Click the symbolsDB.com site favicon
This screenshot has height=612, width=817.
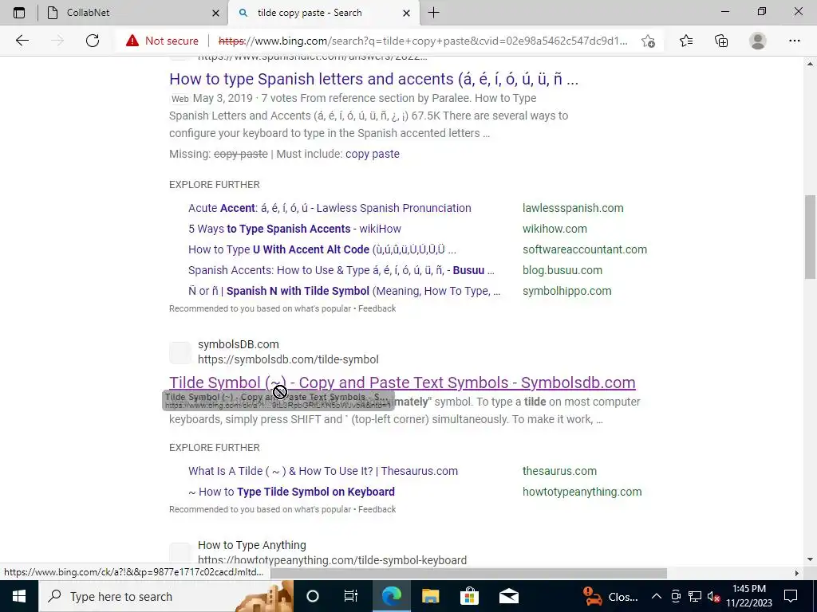(x=180, y=352)
